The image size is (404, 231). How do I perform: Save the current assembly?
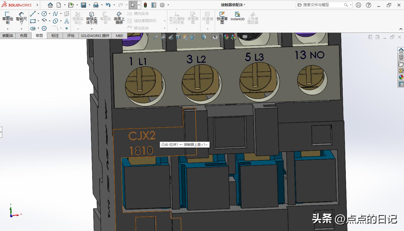click(x=83, y=5)
